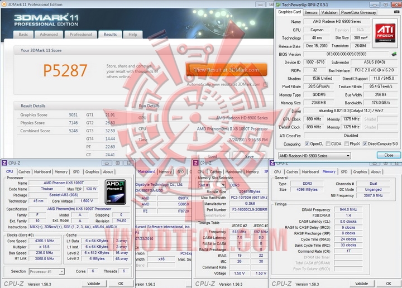Open Caches tab in CPU-Z Memory Slot Selection window
The image size is (402, 288).
coord(216,172)
